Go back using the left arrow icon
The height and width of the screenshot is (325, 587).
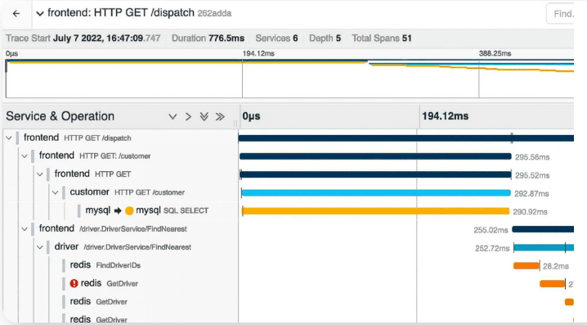(16, 14)
